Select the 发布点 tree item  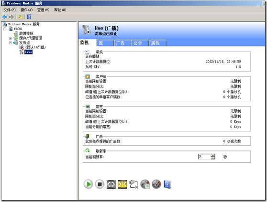[24, 43]
